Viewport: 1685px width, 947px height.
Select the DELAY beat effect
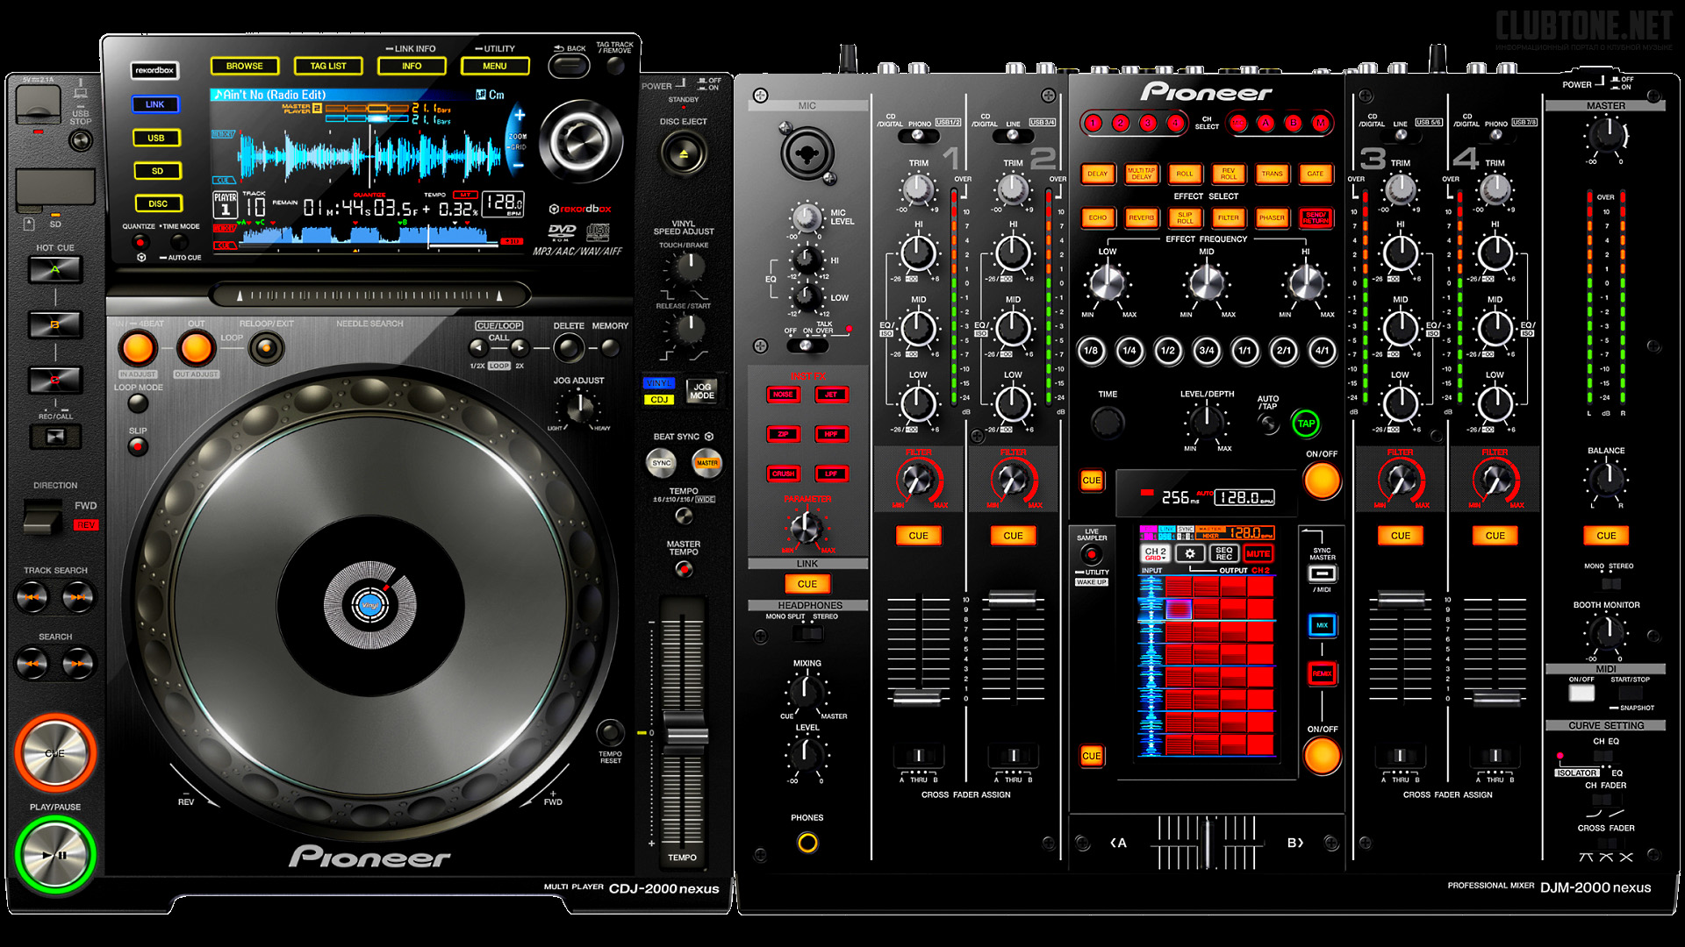click(x=1098, y=174)
